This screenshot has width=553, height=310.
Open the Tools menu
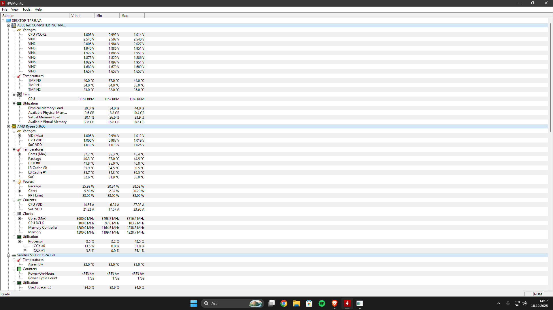[27, 9]
